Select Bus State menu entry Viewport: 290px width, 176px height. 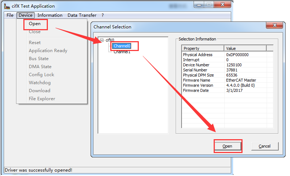(39, 59)
